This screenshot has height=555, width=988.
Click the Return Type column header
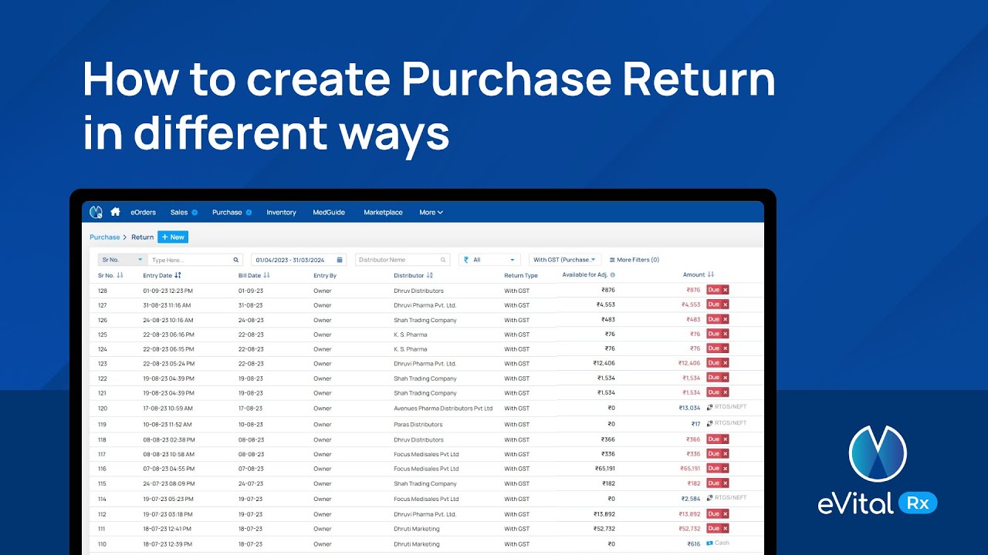(x=521, y=275)
